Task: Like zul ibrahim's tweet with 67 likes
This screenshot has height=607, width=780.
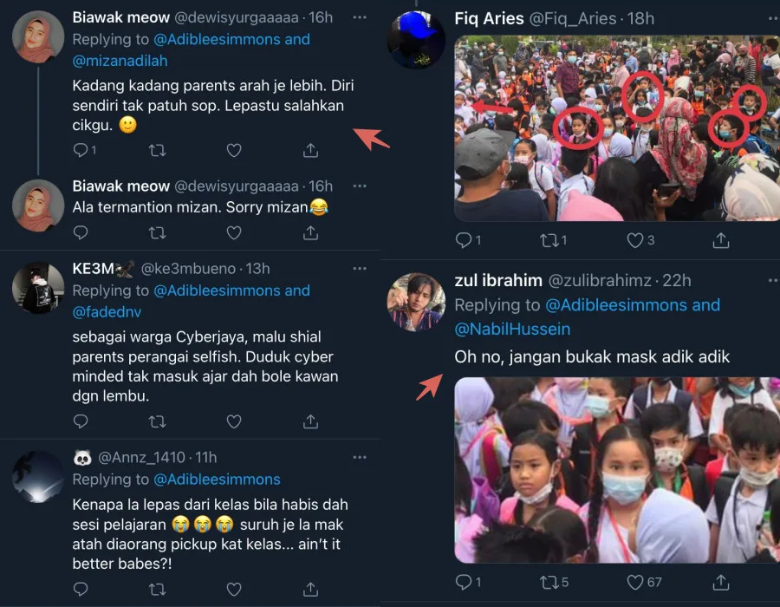Action: click(644, 582)
